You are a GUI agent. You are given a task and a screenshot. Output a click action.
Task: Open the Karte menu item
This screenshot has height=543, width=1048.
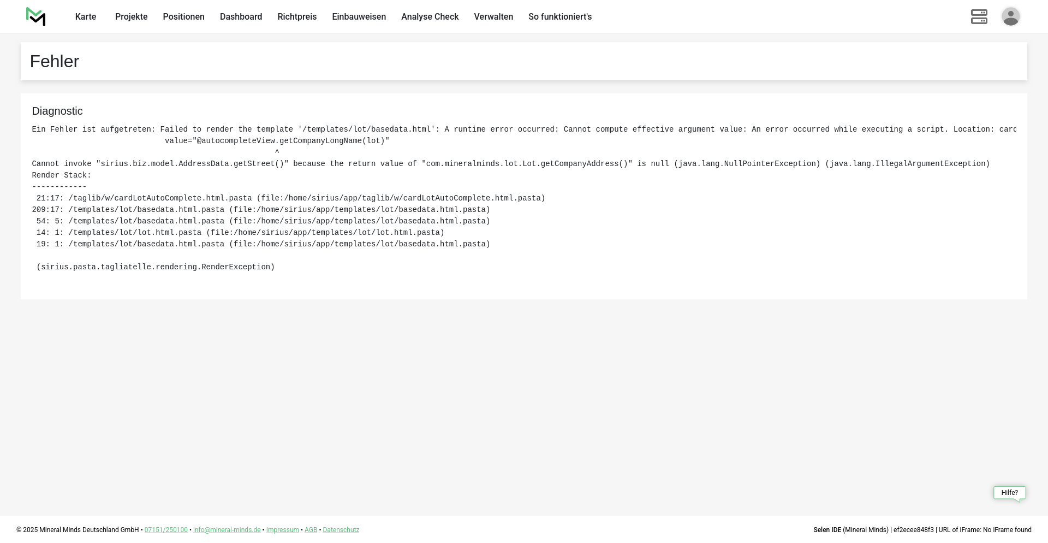tap(86, 17)
